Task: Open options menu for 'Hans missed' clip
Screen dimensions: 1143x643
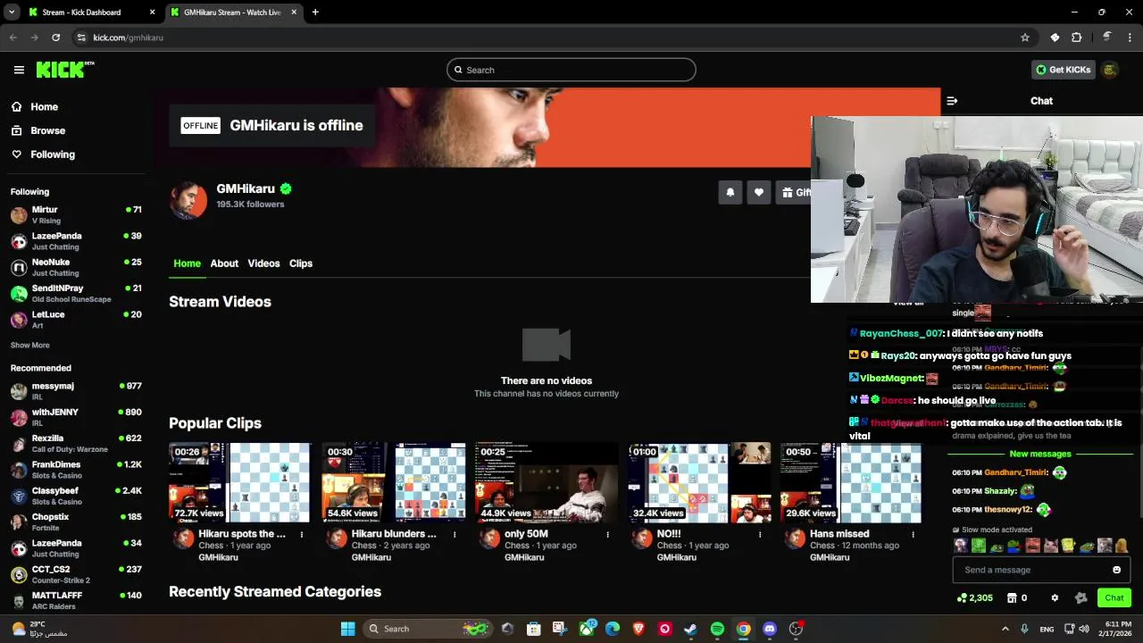Action: [913, 534]
